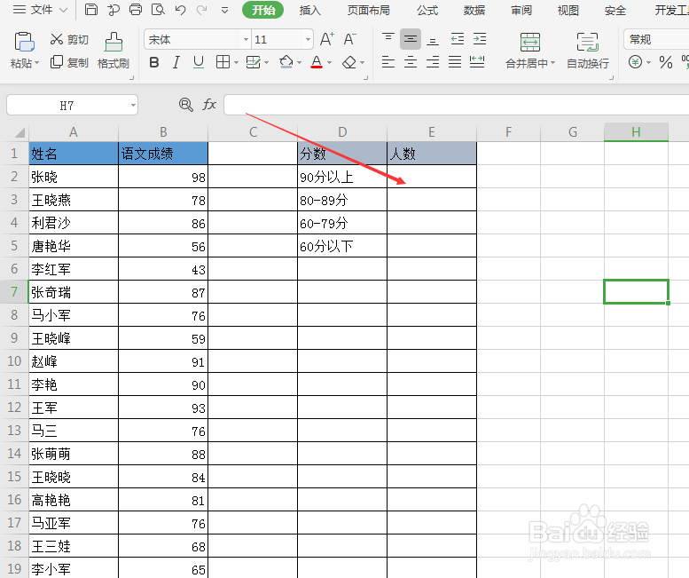The height and width of the screenshot is (578, 689).
Task: Click the Paste clipboard icon
Action: [24, 43]
